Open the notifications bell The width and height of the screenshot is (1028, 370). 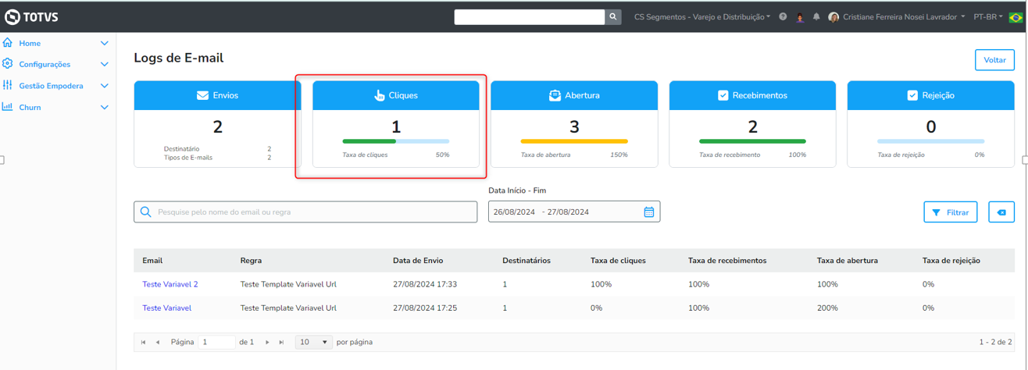pyautogui.click(x=816, y=16)
